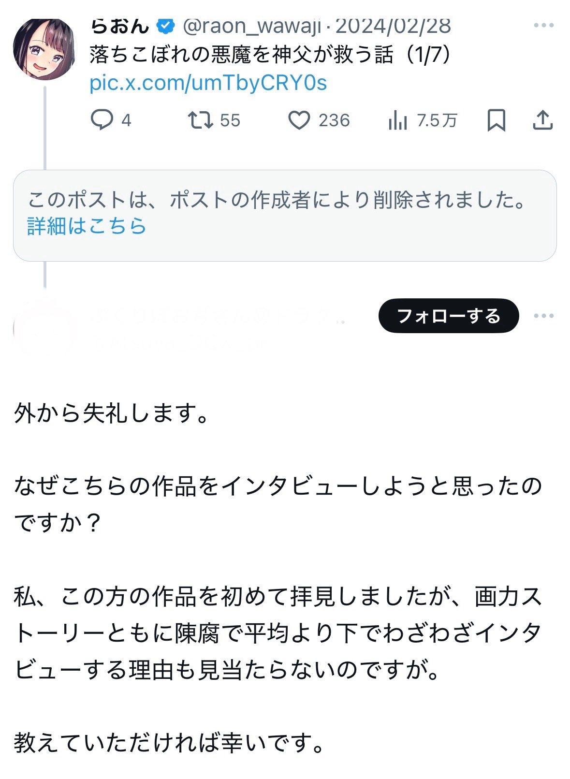
Task: Click the 詳細はこちら link
Action: pos(87,226)
